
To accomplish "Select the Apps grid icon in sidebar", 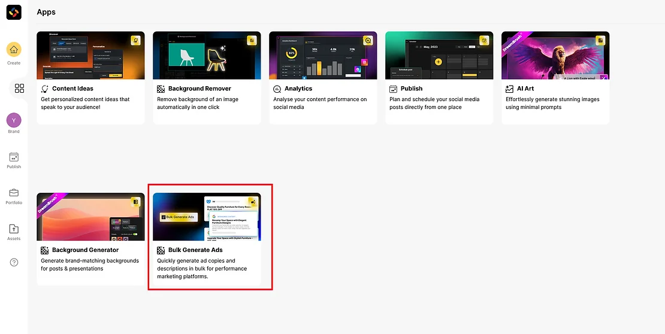I will (20, 88).
